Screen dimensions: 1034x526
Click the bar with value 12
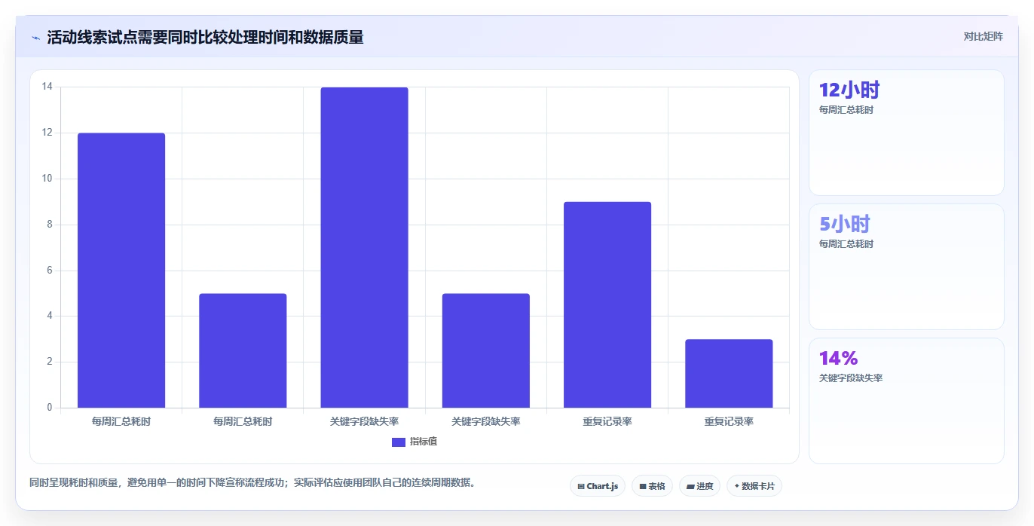tap(121, 271)
